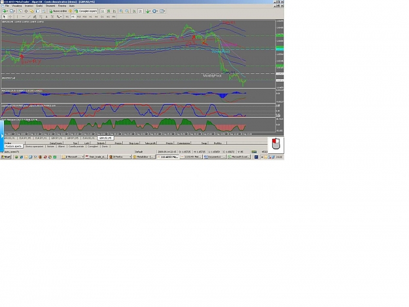Select the Fibonacci retracement tool
409x307 pixels.
[41, 17]
